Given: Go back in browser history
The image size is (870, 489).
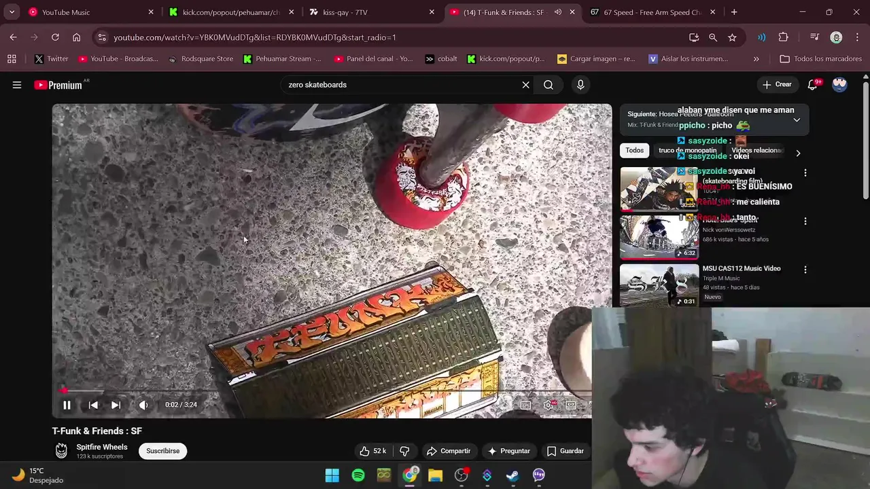Looking at the screenshot, I should pos(14,37).
